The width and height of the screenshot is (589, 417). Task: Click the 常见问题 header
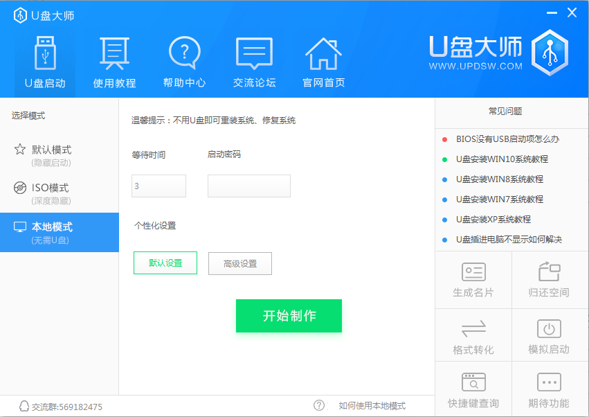click(x=505, y=112)
